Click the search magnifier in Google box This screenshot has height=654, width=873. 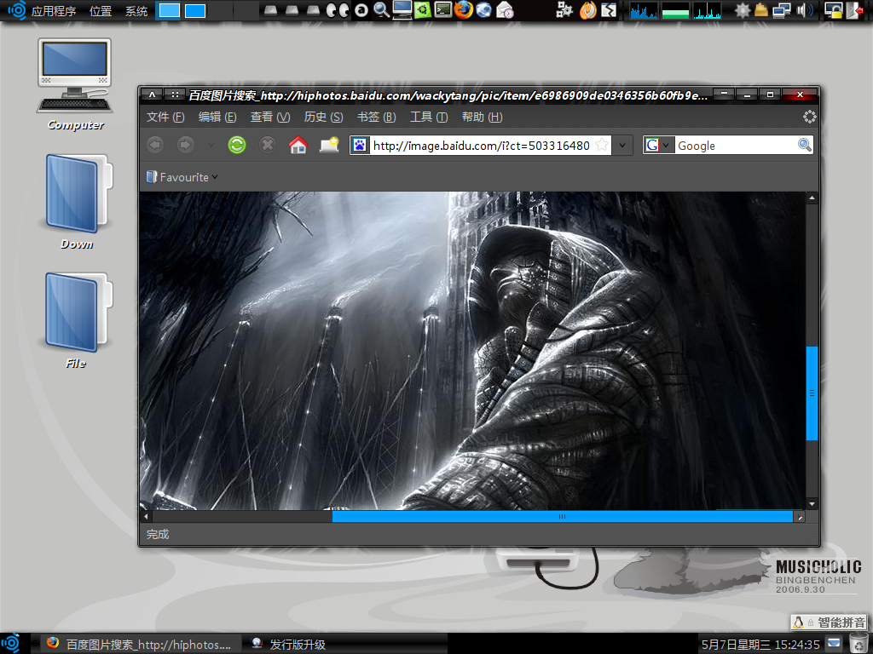click(805, 145)
